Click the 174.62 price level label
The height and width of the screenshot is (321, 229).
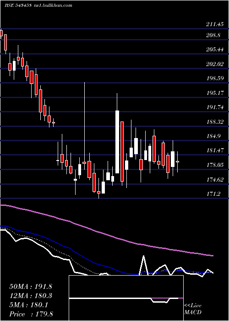point(215,180)
